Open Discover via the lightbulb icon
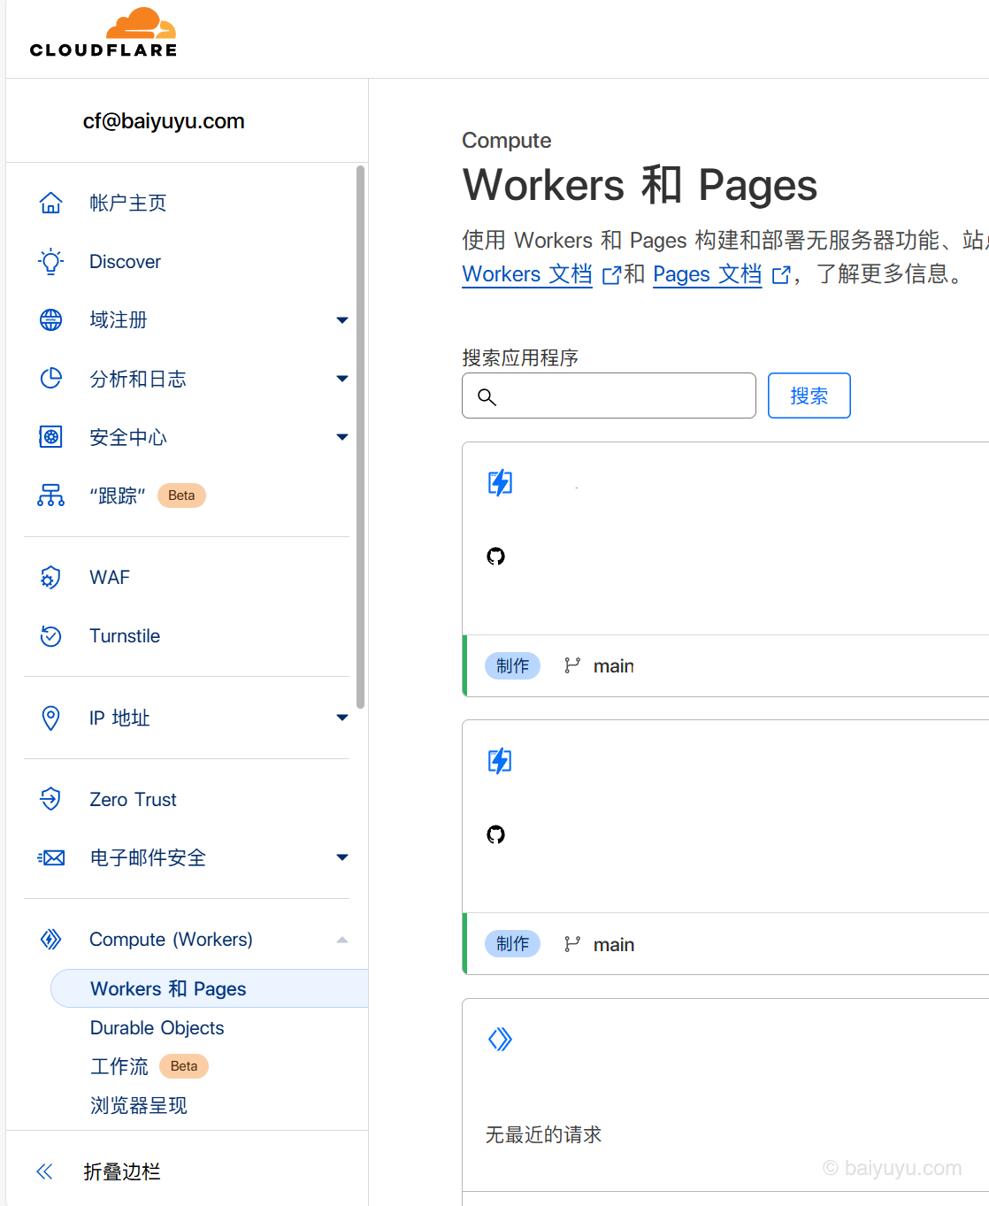The image size is (989, 1206). click(51, 261)
